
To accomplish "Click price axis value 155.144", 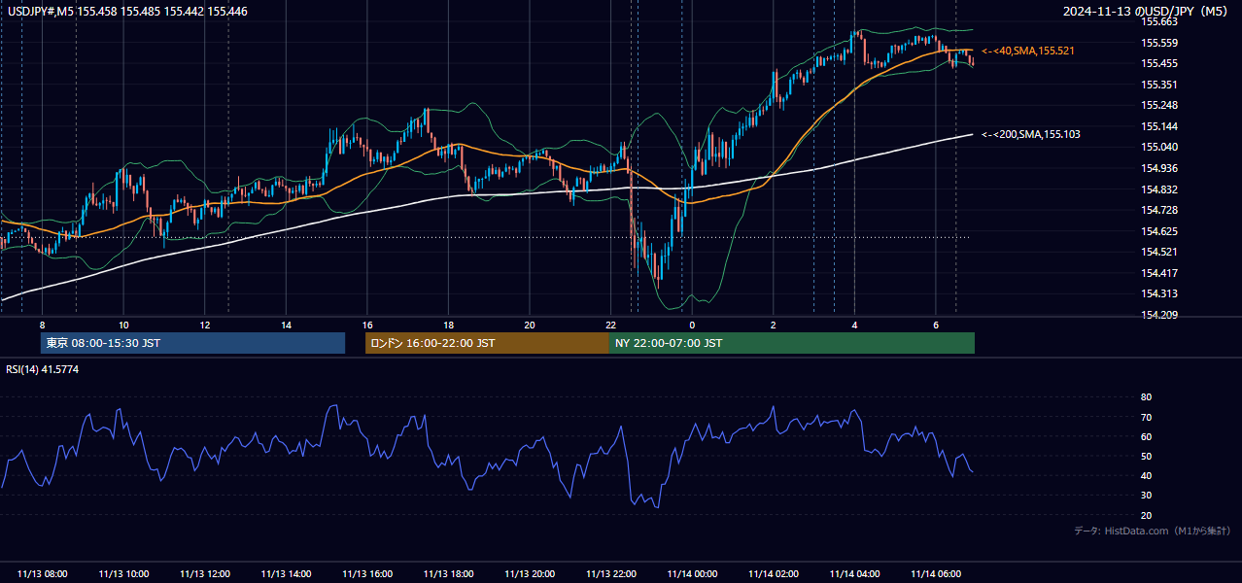I will coord(1159,126).
